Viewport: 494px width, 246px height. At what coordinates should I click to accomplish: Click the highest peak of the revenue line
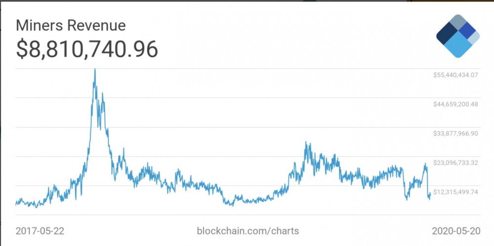click(x=94, y=70)
